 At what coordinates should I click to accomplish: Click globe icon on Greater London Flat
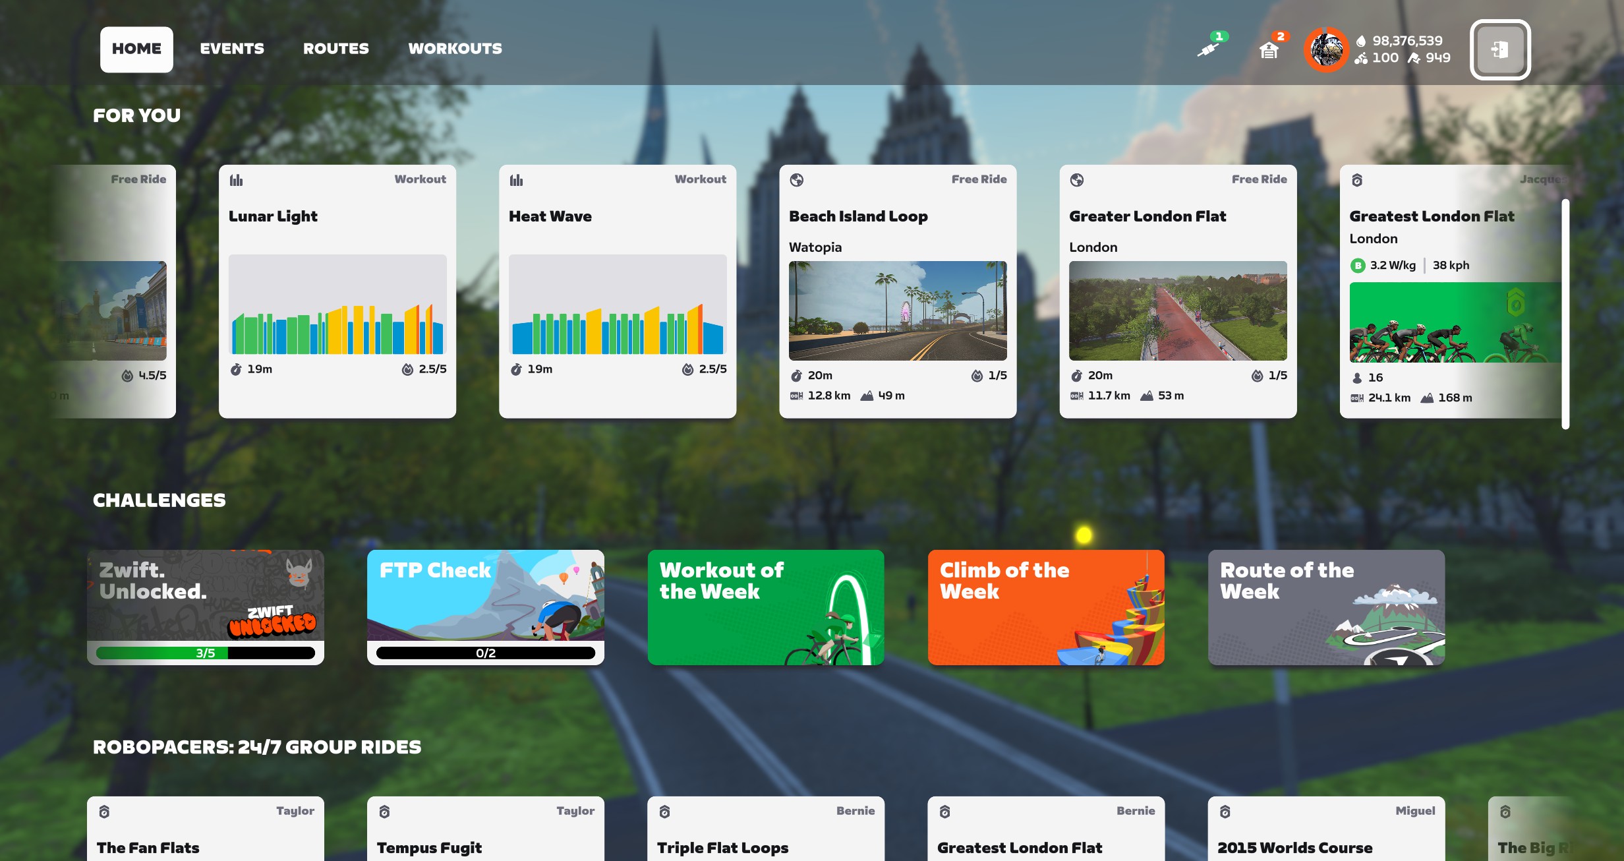point(1077,180)
